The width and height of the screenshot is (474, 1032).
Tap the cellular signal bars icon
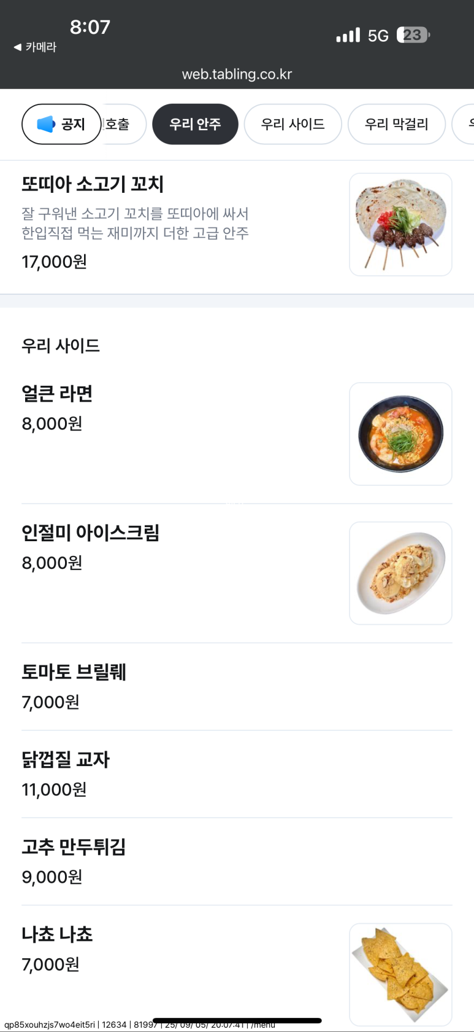pos(348,35)
